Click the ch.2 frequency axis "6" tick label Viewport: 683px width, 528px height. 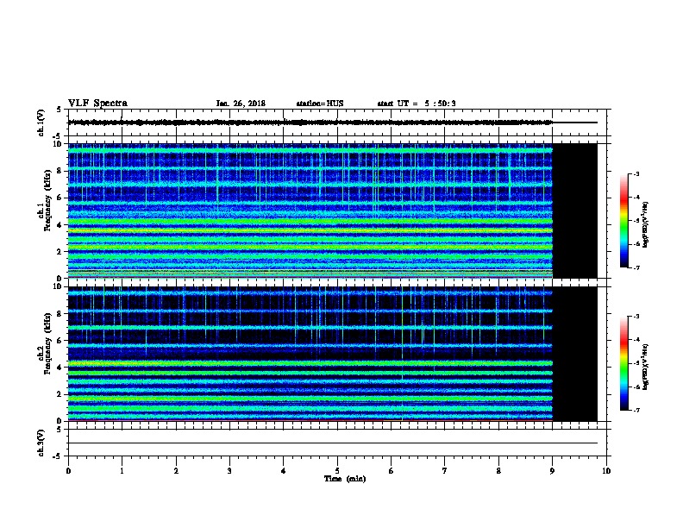point(60,341)
